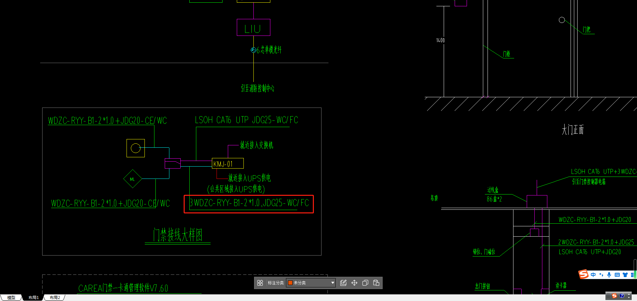Select the 门禁接线大样图 title text

click(x=178, y=235)
